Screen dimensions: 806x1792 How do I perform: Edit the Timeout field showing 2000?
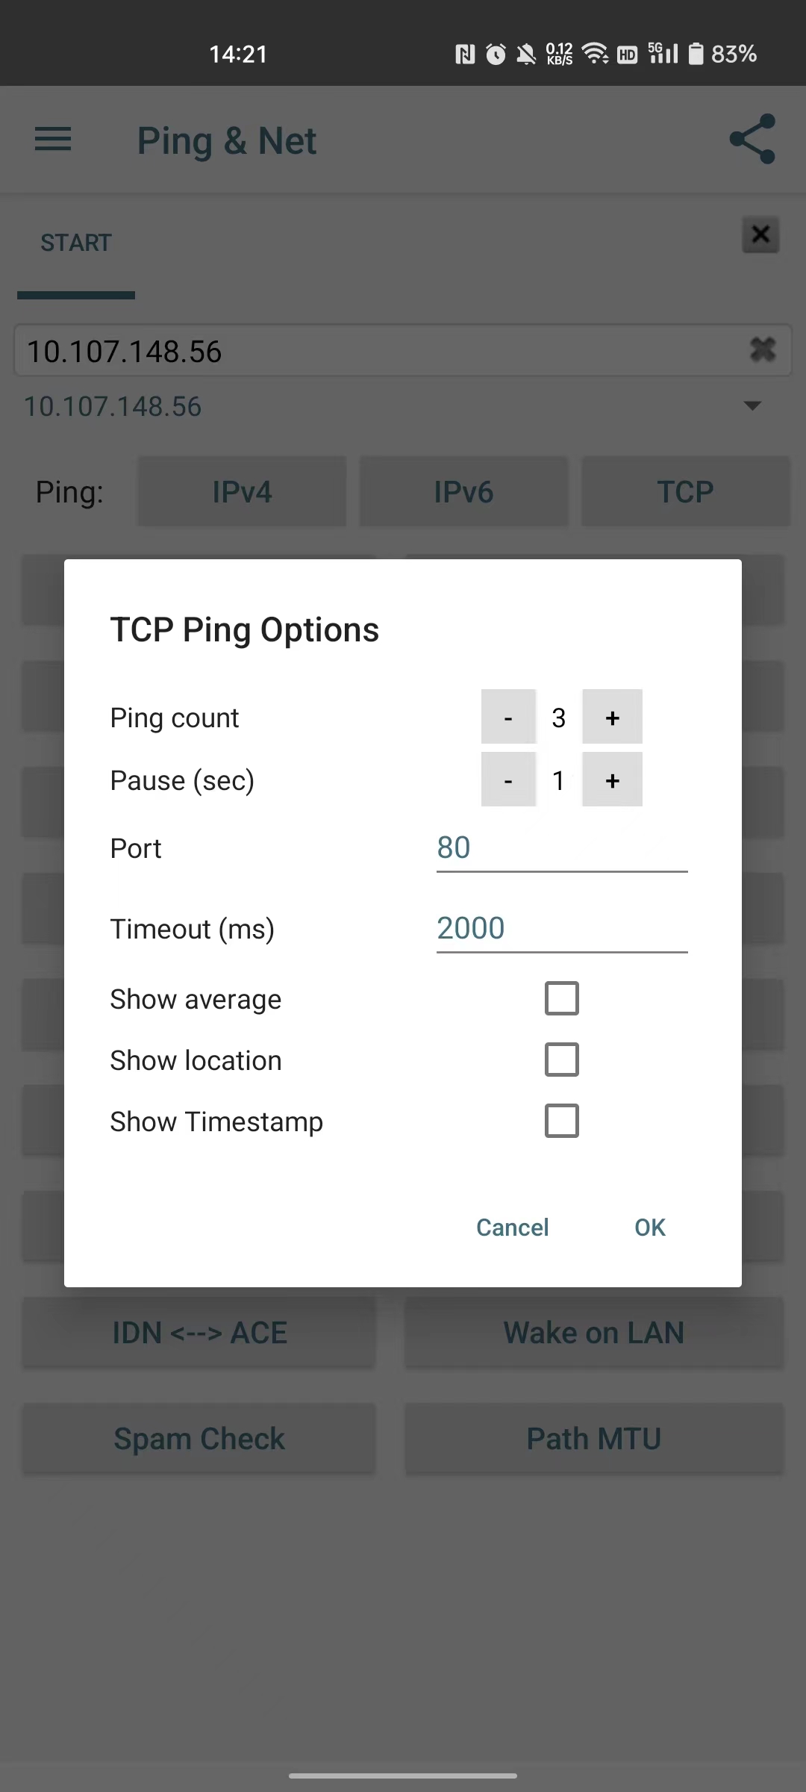[x=561, y=929]
